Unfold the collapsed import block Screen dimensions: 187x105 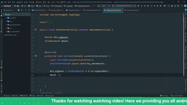[51, 22]
